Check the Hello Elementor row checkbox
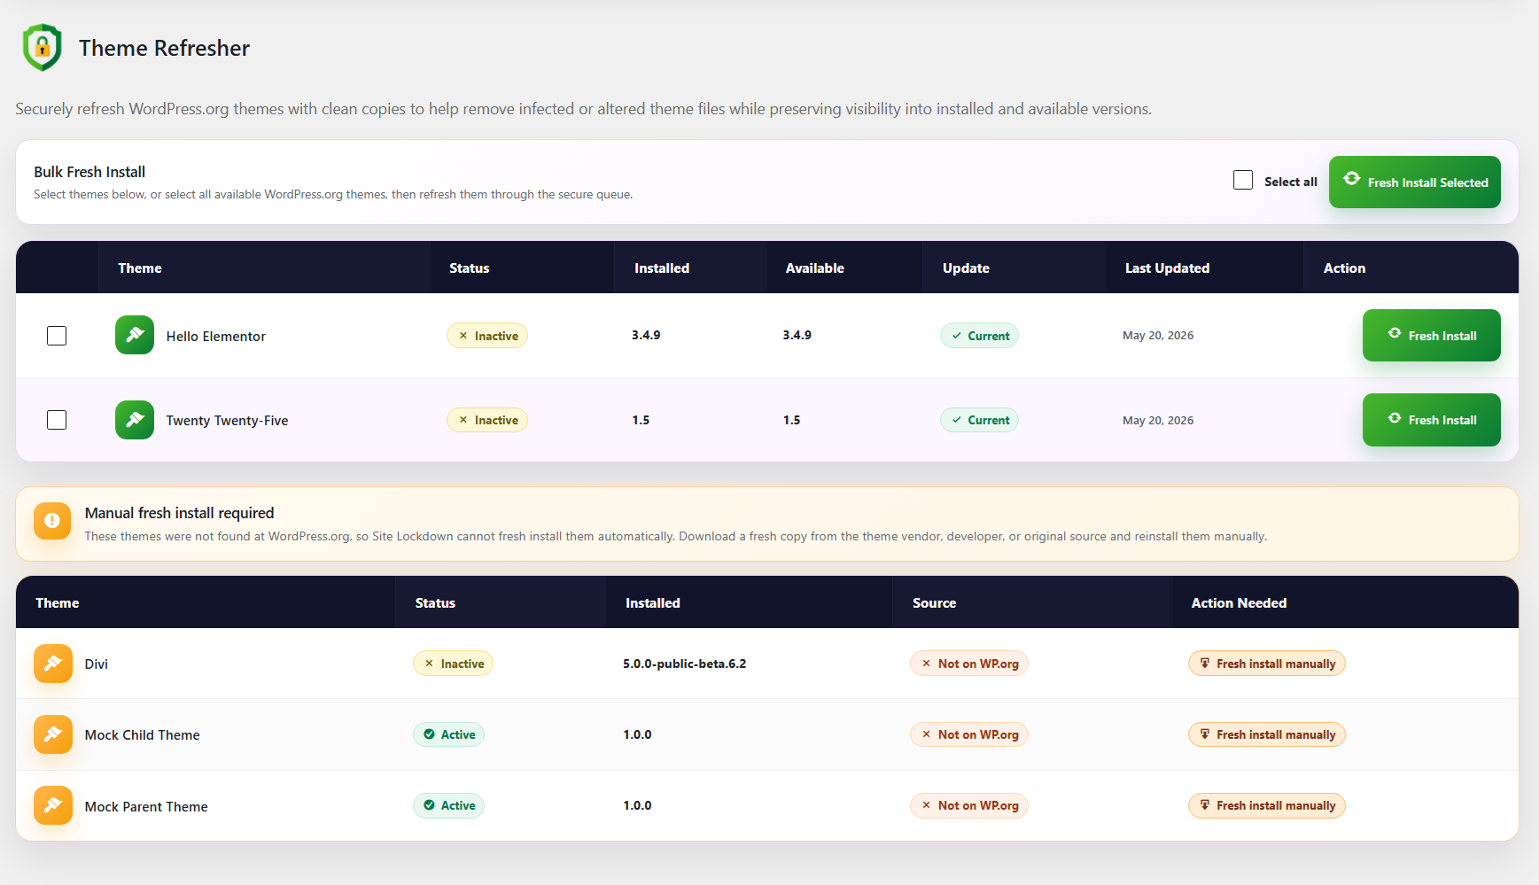1539x885 pixels. click(57, 336)
